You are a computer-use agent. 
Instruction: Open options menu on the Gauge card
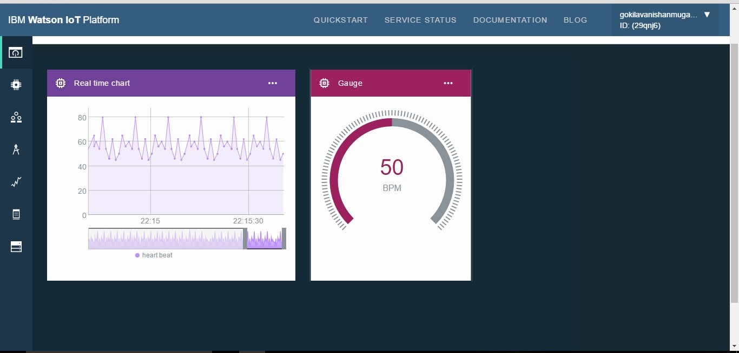448,83
